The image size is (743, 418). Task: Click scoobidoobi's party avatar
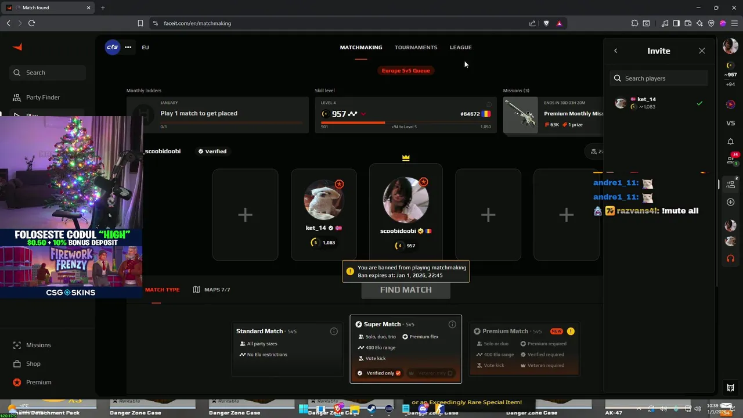coord(406,200)
